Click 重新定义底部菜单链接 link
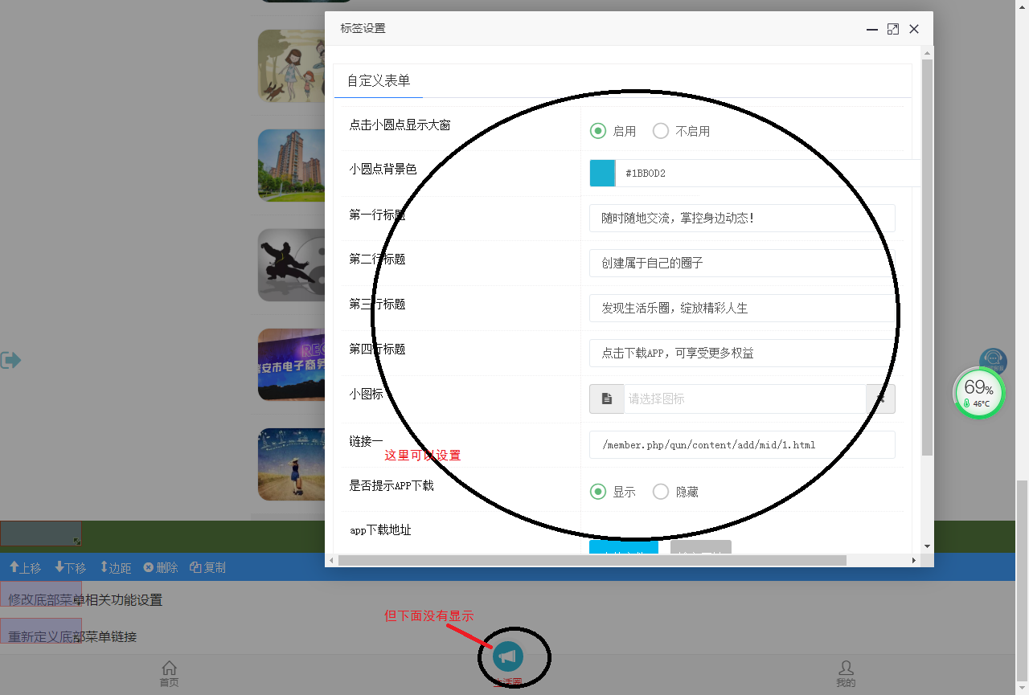Image resolution: width=1029 pixels, height=695 pixels. click(72, 637)
